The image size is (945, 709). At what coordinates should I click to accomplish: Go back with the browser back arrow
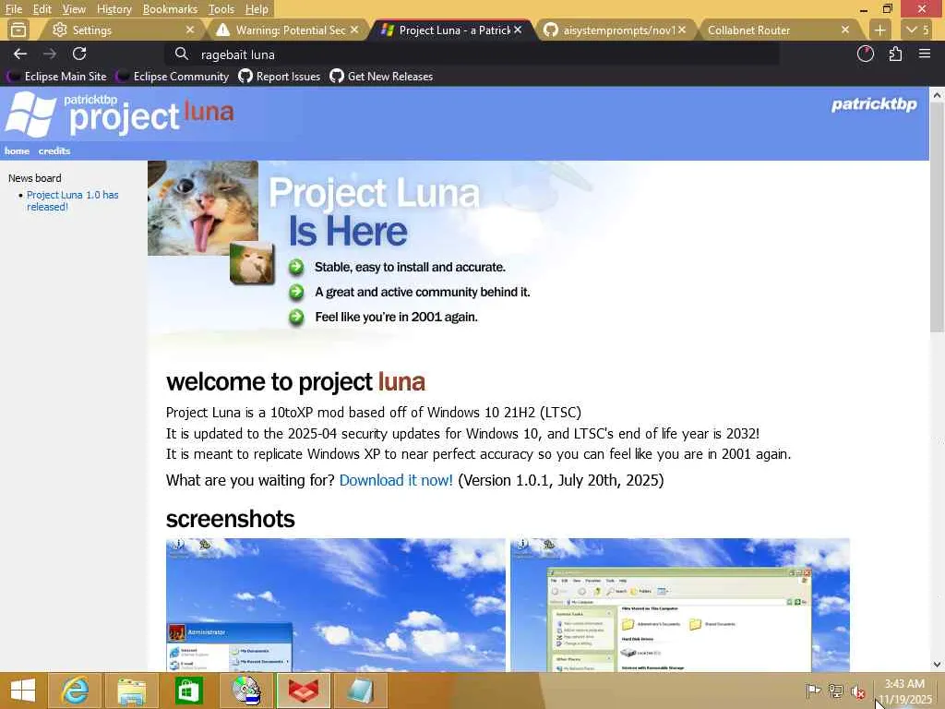[20, 54]
